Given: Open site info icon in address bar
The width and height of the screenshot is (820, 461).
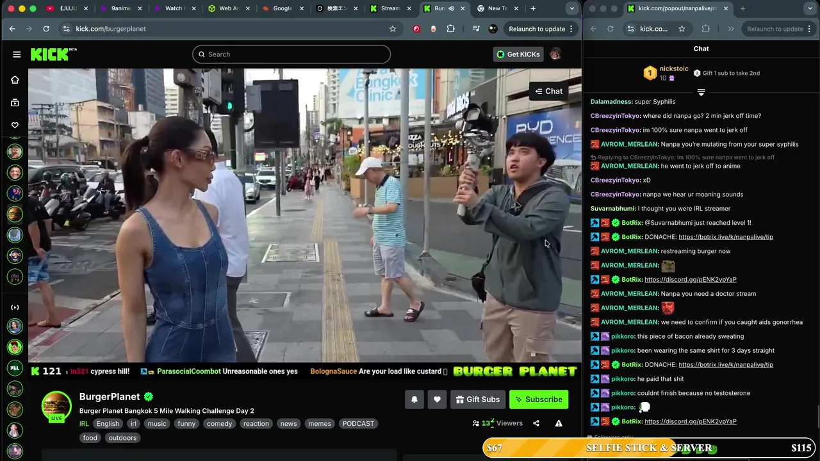Looking at the screenshot, I should (66, 29).
